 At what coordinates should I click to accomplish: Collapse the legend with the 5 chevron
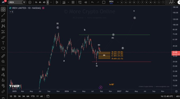point(11,12)
